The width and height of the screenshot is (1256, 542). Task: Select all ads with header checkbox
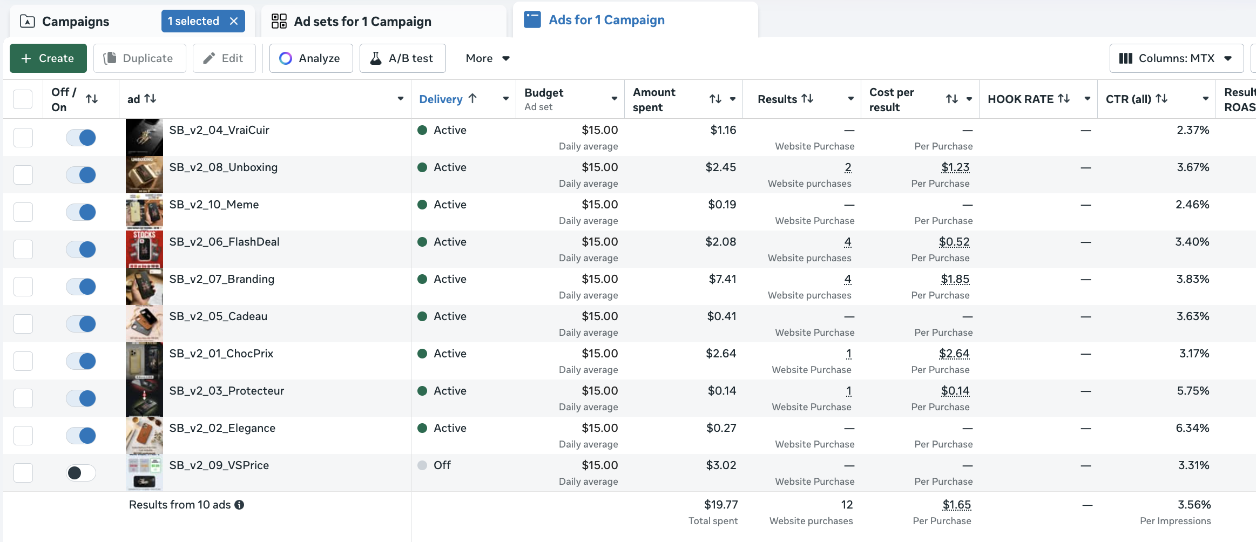point(23,99)
